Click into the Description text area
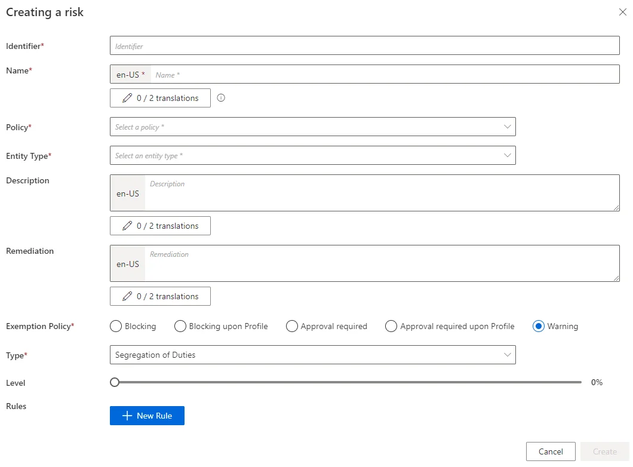Image resolution: width=633 pixels, height=467 pixels. coord(382,193)
